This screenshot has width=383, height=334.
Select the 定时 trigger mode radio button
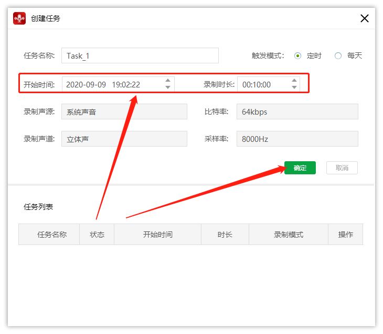pos(298,55)
